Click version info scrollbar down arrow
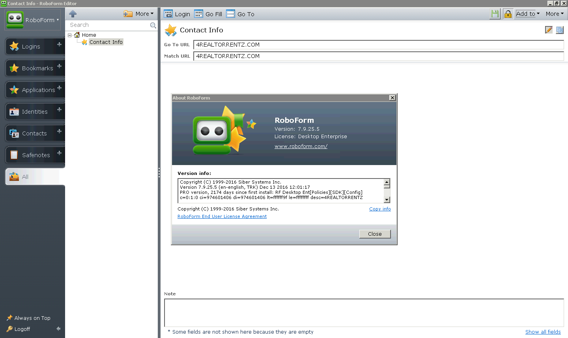The height and width of the screenshot is (338, 568). click(387, 200)
